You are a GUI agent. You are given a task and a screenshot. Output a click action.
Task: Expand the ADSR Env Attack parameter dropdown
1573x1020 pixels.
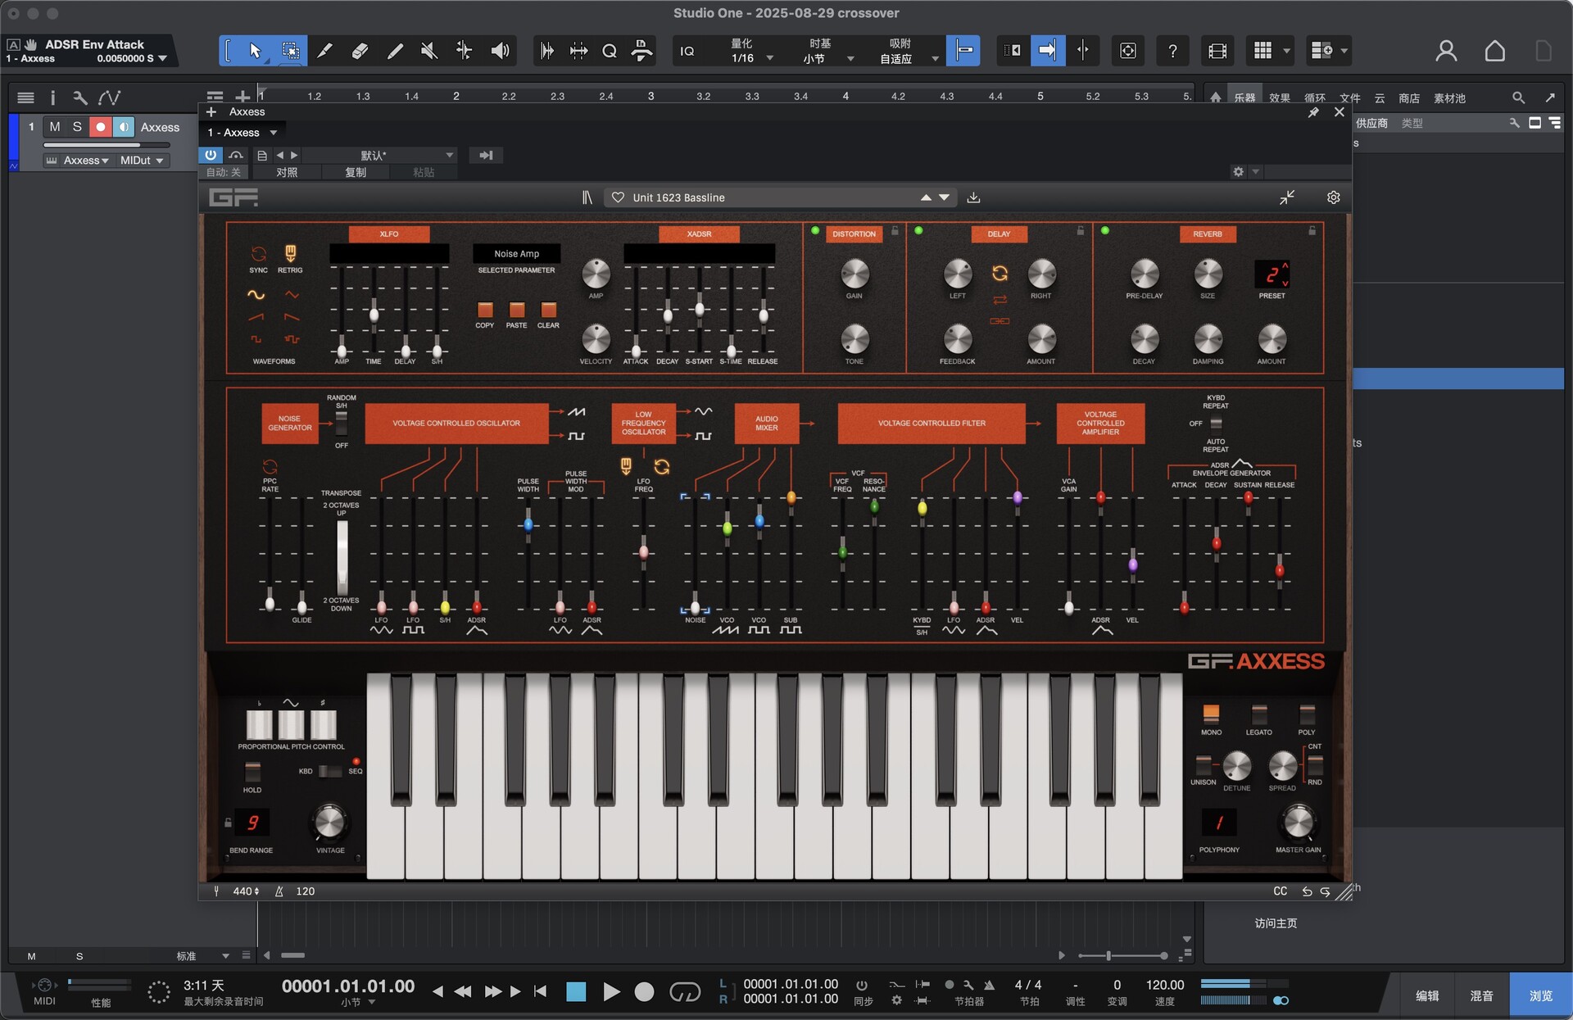162,58
